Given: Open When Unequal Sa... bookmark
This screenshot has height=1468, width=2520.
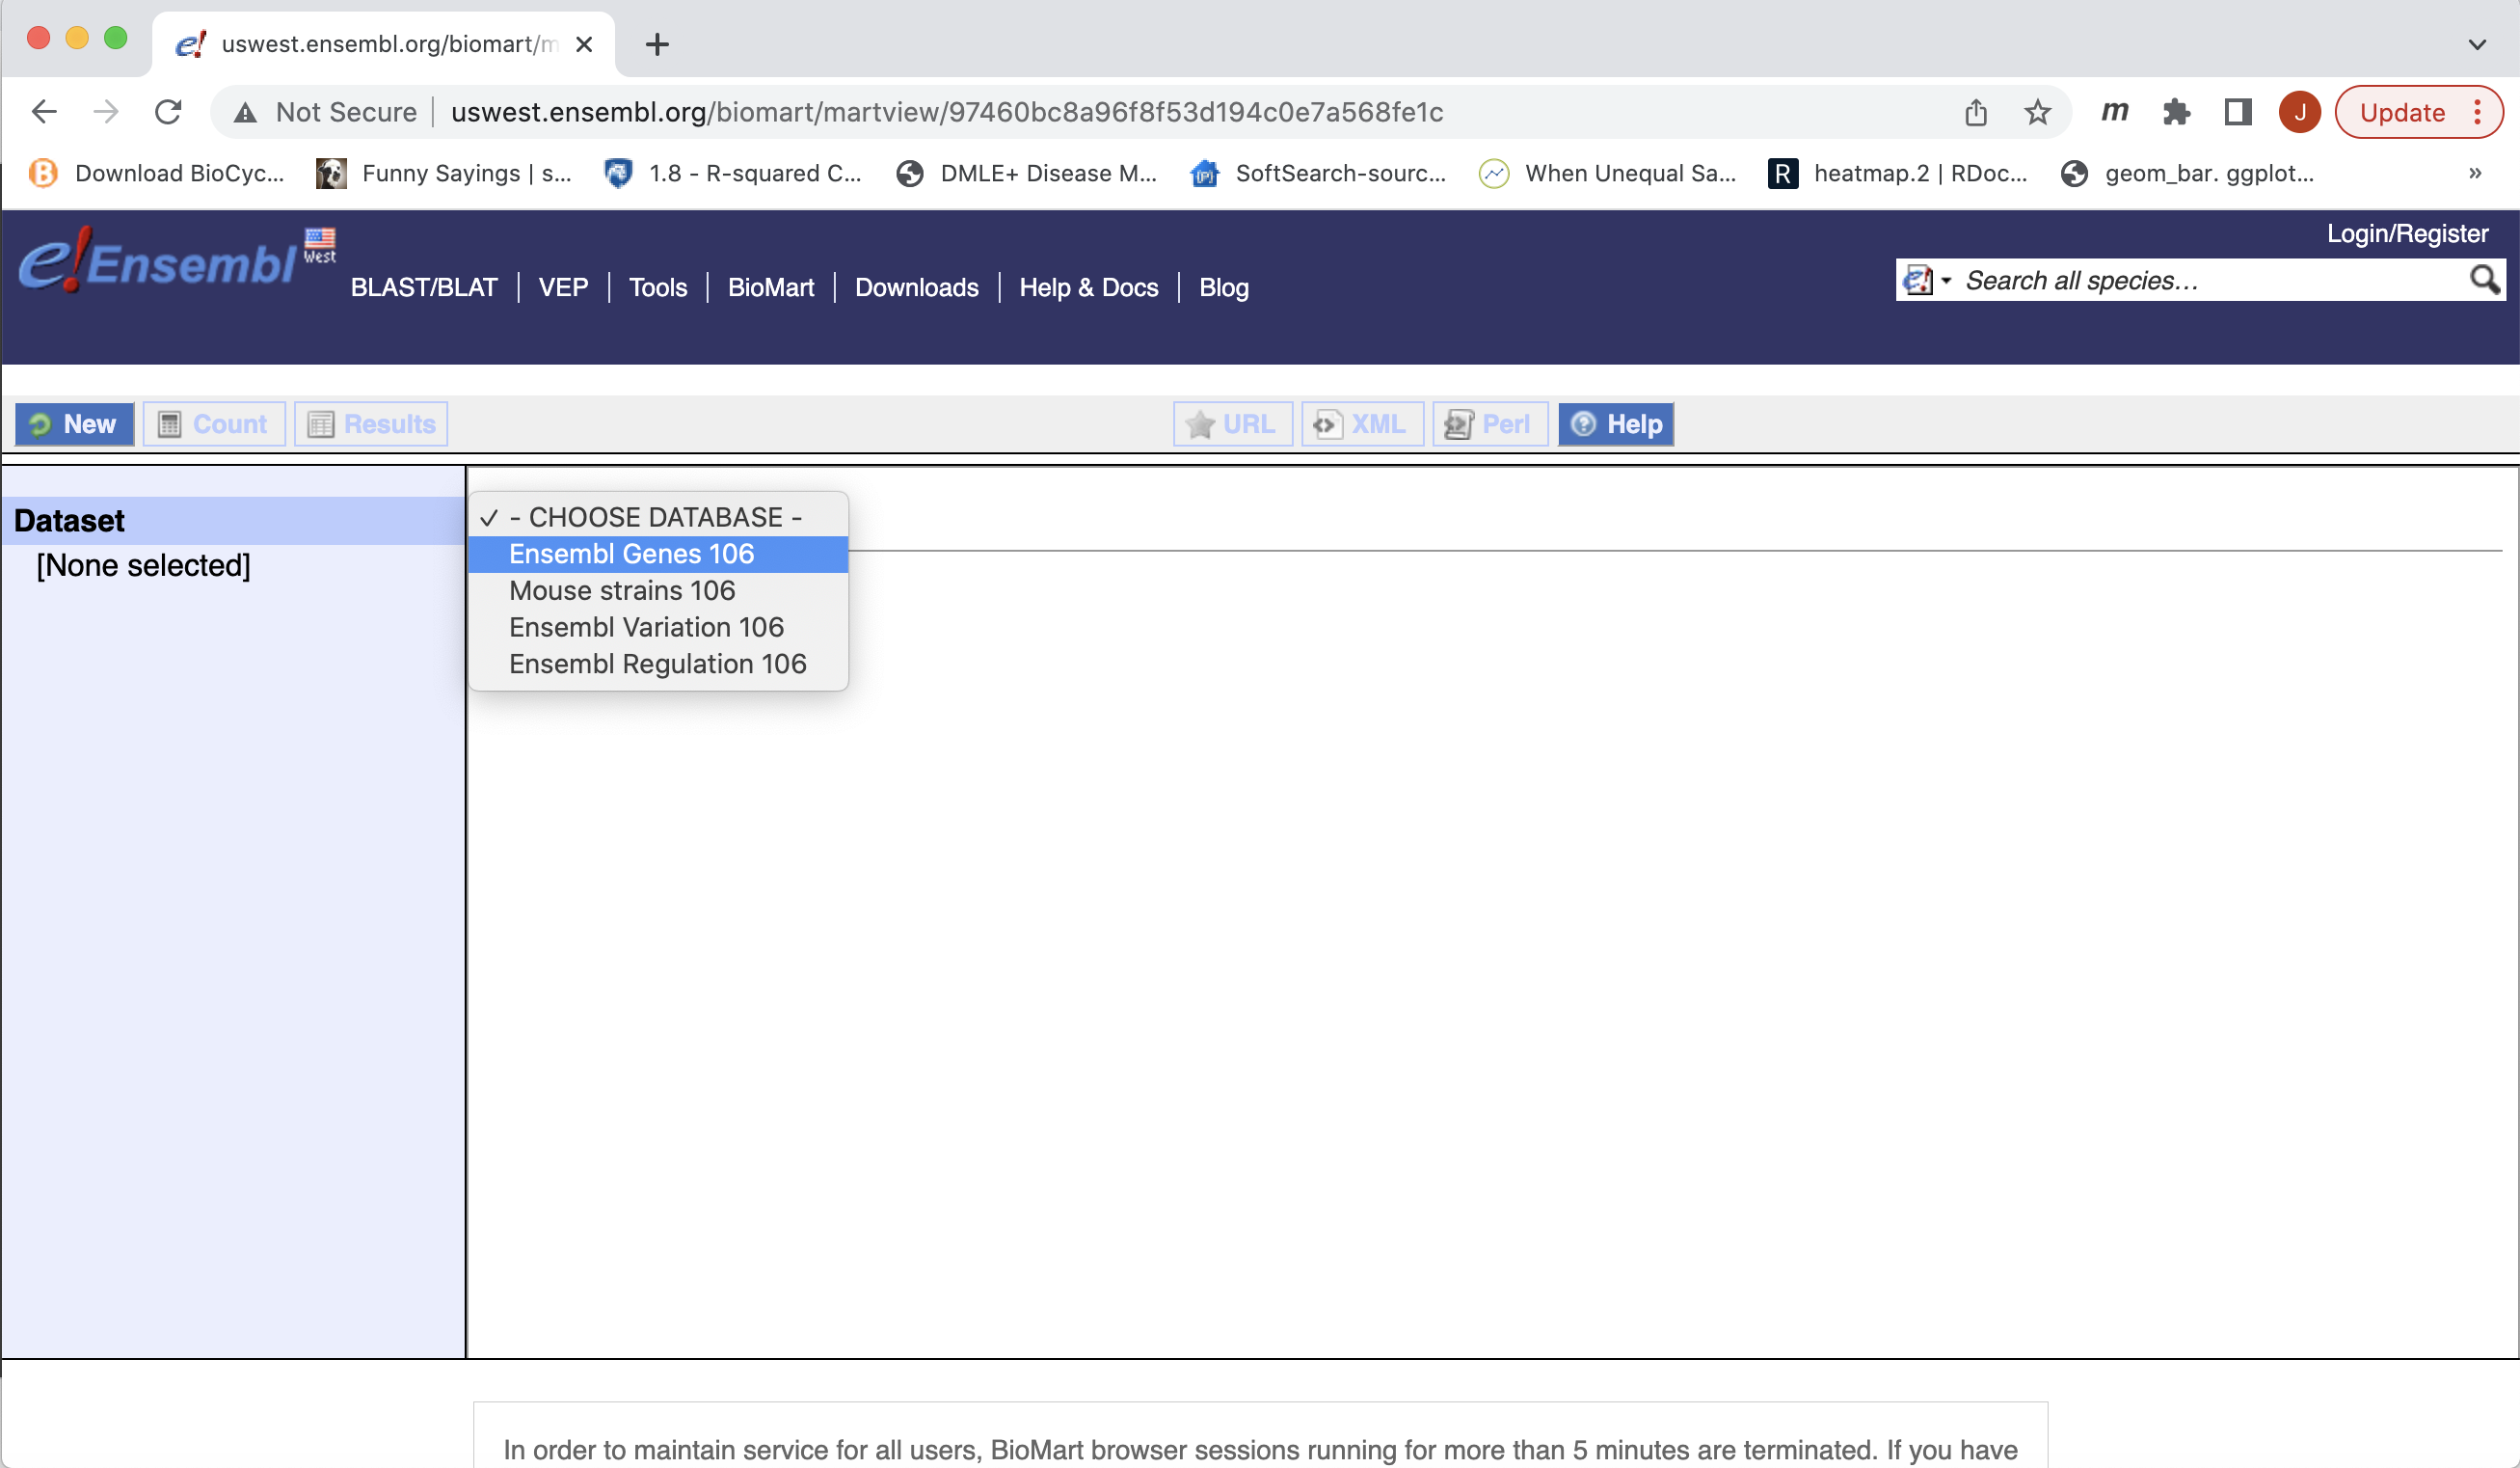Looking at the screenshot, I should tap(1608, 173).
